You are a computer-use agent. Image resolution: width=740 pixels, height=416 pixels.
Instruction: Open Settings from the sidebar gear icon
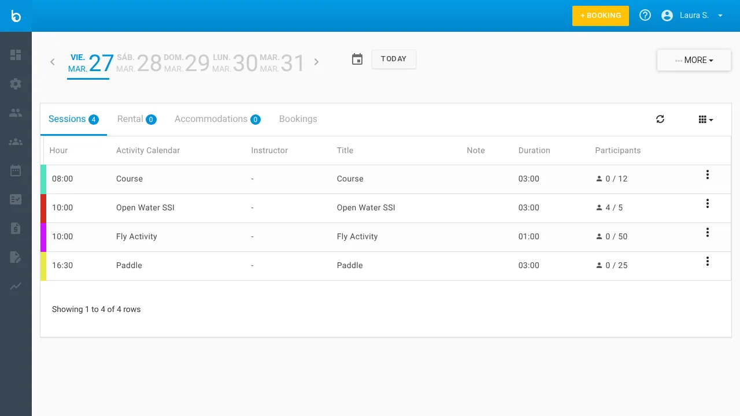click(16, 84)
